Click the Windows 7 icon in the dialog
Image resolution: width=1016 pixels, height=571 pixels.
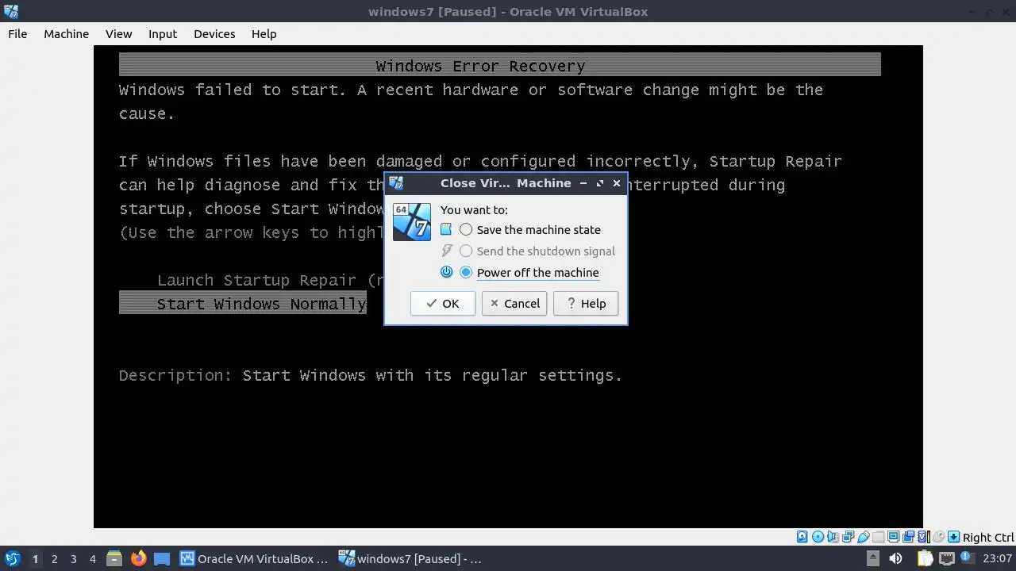pyautogui.click(x=412, y=222)
